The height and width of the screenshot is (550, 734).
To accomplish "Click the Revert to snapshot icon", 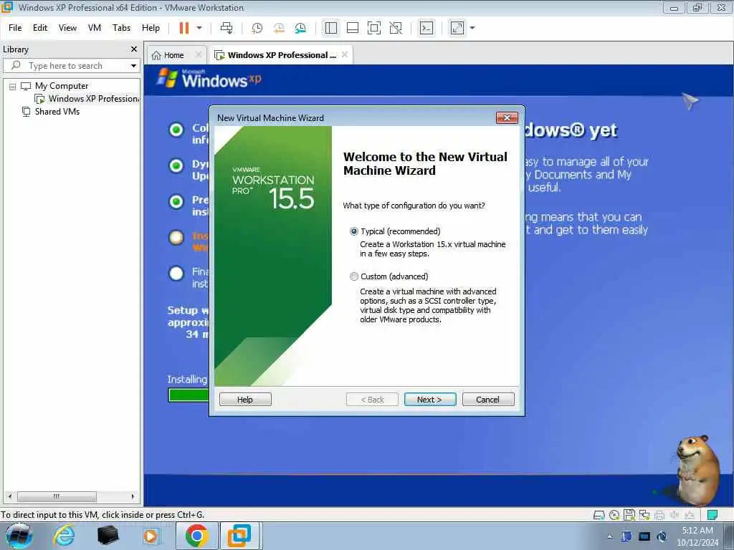I will coord(279,28).
